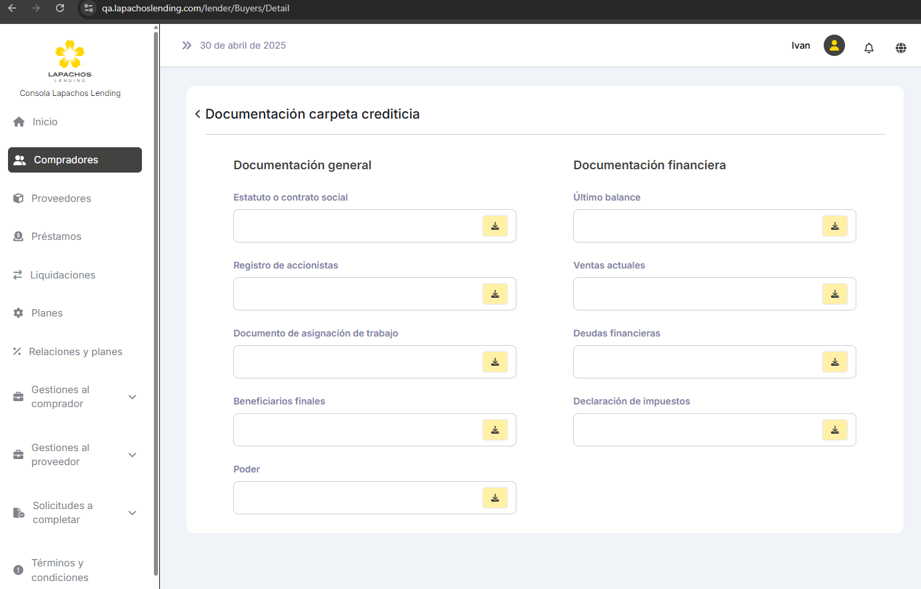Open the notifications bell
Image resolution: width=921 pixels, height=589 pixels.
click(x=868, y=48)
